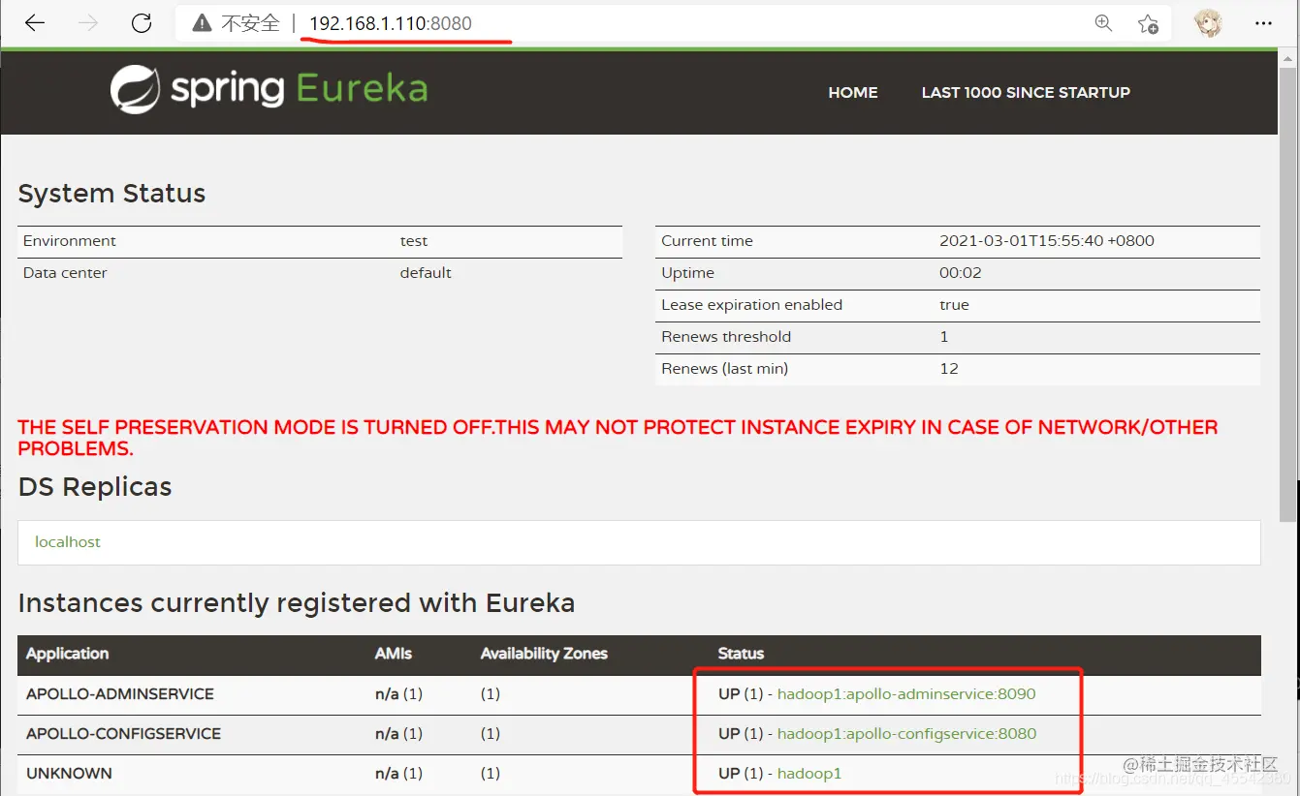The width and height of the screenshot is (1300, 796).
Task: Click the Uptime label
Action: coord(687,273)
